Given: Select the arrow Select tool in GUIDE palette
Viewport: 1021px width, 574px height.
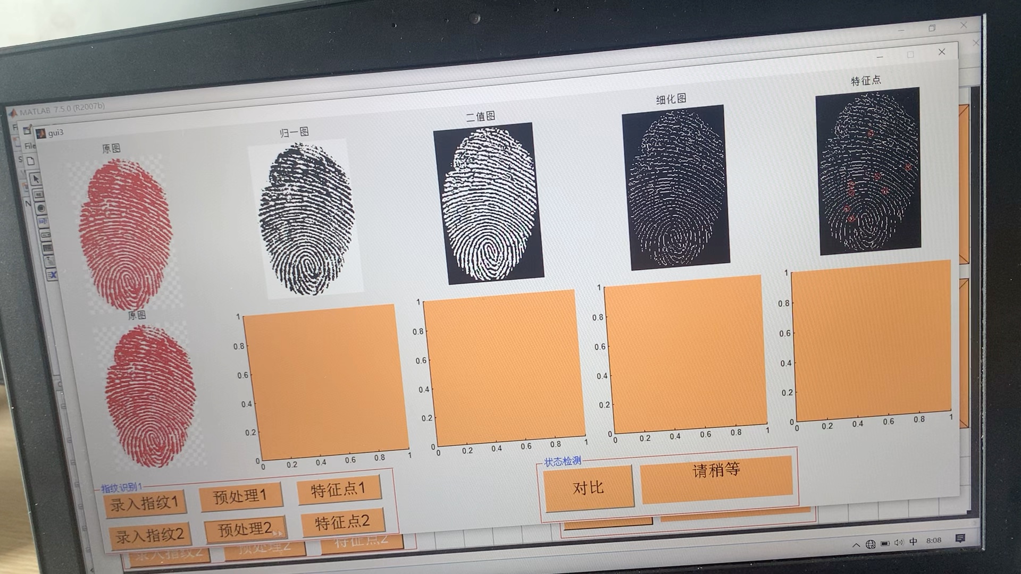Looking at the screenshot, I should point(36,179).
